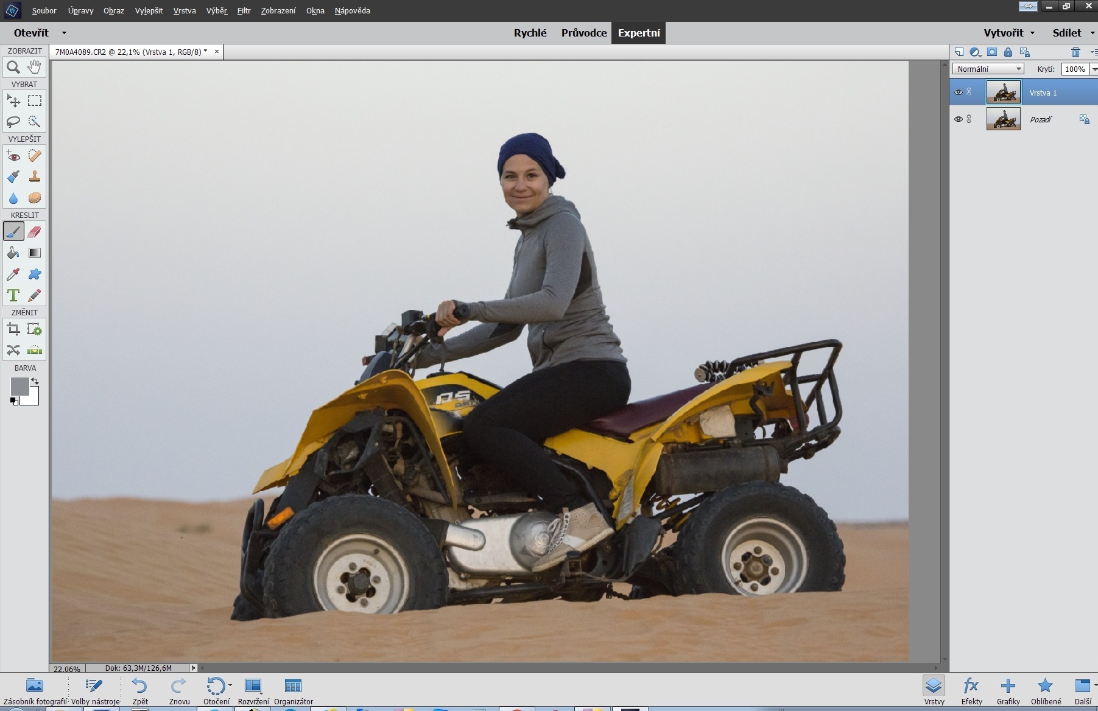Hide the Vrstva 1 layer visibility
The image size is (1098, 711).
958,93
